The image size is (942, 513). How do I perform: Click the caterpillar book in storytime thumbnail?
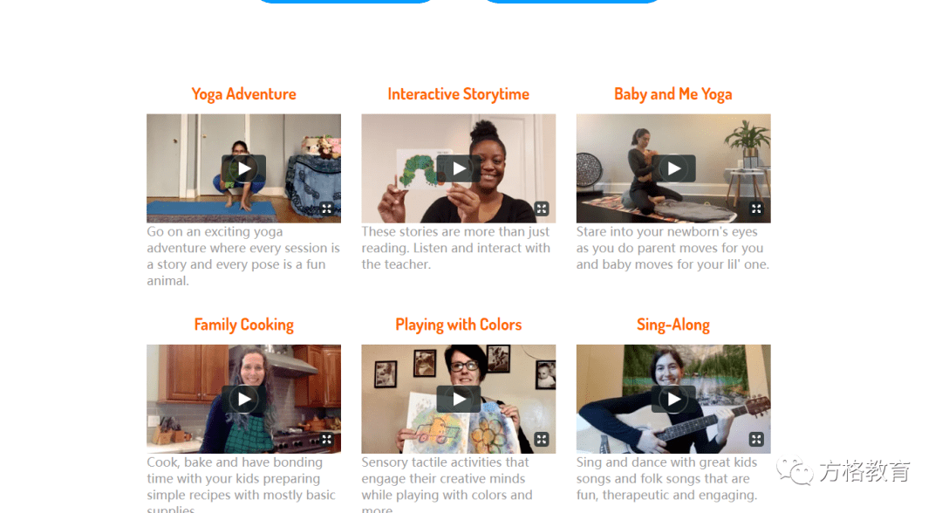pos(424,168)
